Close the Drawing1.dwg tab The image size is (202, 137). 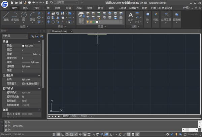(x=71, y=31)
